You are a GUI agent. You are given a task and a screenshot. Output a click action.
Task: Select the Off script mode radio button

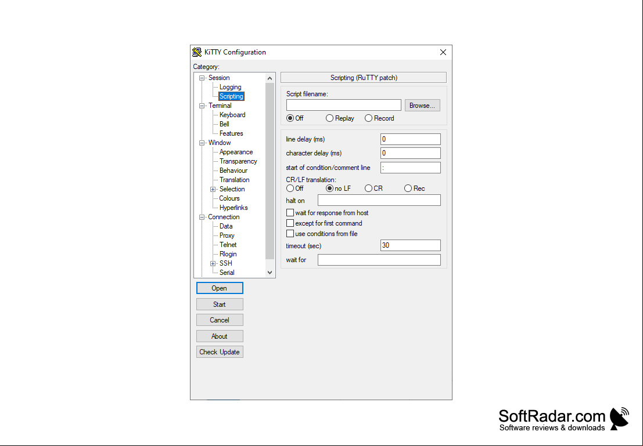click(290, 118)
